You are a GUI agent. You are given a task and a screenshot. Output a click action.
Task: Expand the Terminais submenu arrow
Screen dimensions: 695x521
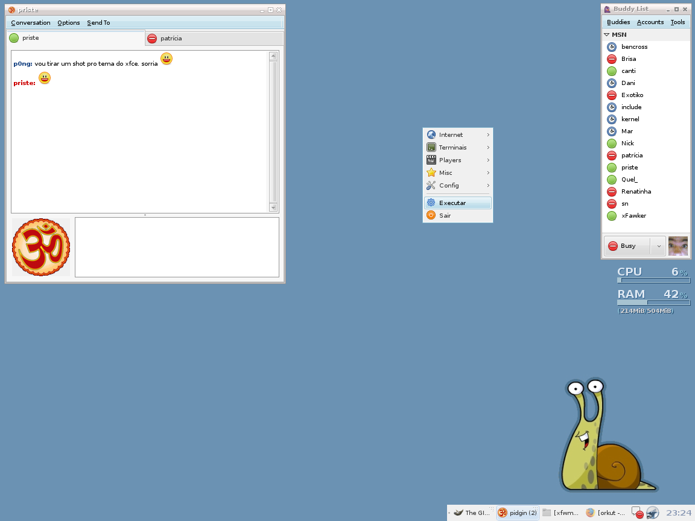tap(488, 148)
